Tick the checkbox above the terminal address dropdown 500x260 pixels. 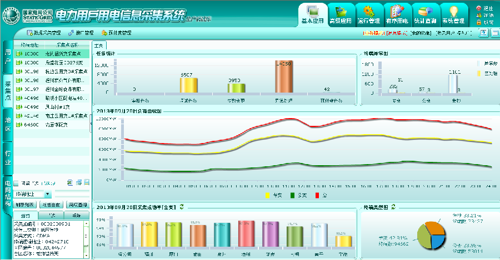tap(16, 182)
